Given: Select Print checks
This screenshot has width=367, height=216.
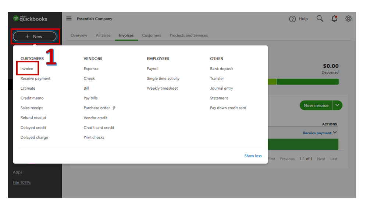Looking at the screenshot, I should click(x=94, y=138).
